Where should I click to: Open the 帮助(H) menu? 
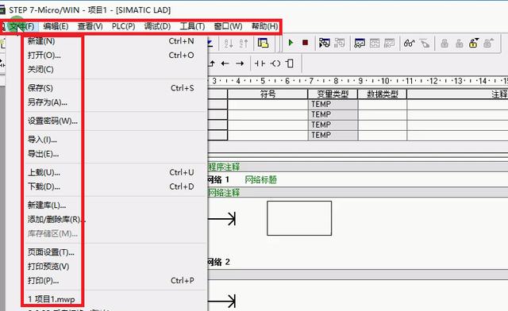(x=264, y=26)
